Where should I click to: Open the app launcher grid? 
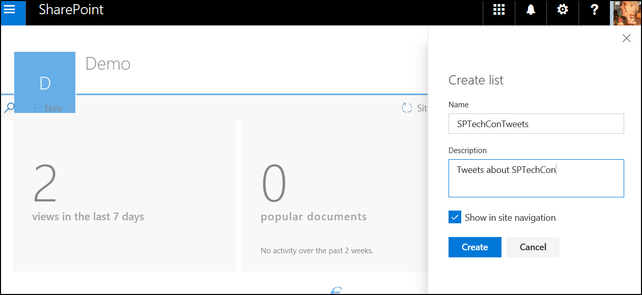(499, 10)
